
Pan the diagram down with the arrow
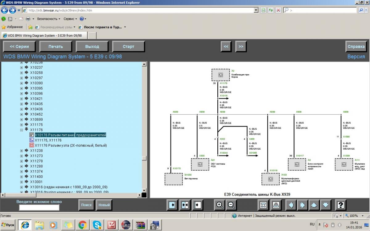326,205
